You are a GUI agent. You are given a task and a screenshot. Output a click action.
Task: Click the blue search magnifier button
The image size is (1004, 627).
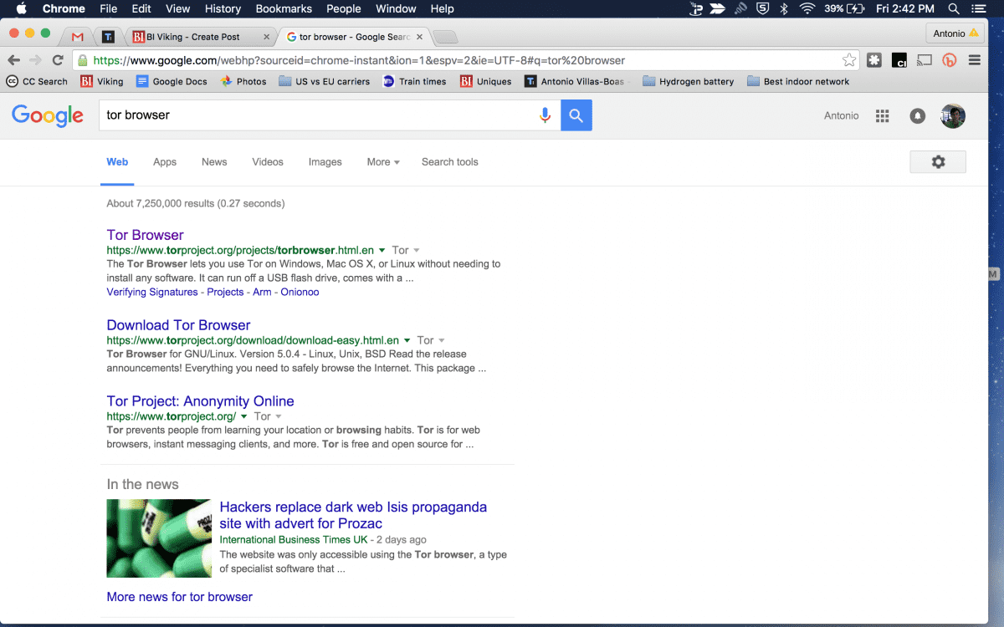(x=576, y=115)
